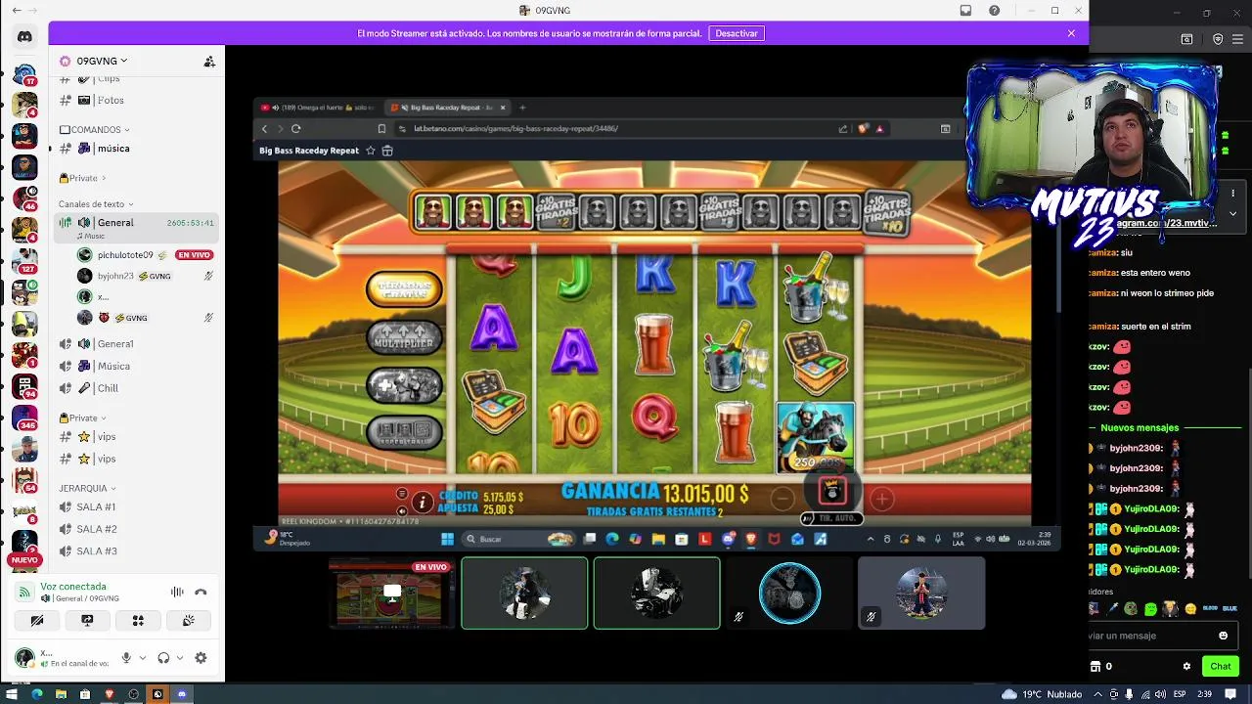Open microphone input device dropdown arrow
Viewport: 1252px width, 704px height.
click(x=143, y=658)
